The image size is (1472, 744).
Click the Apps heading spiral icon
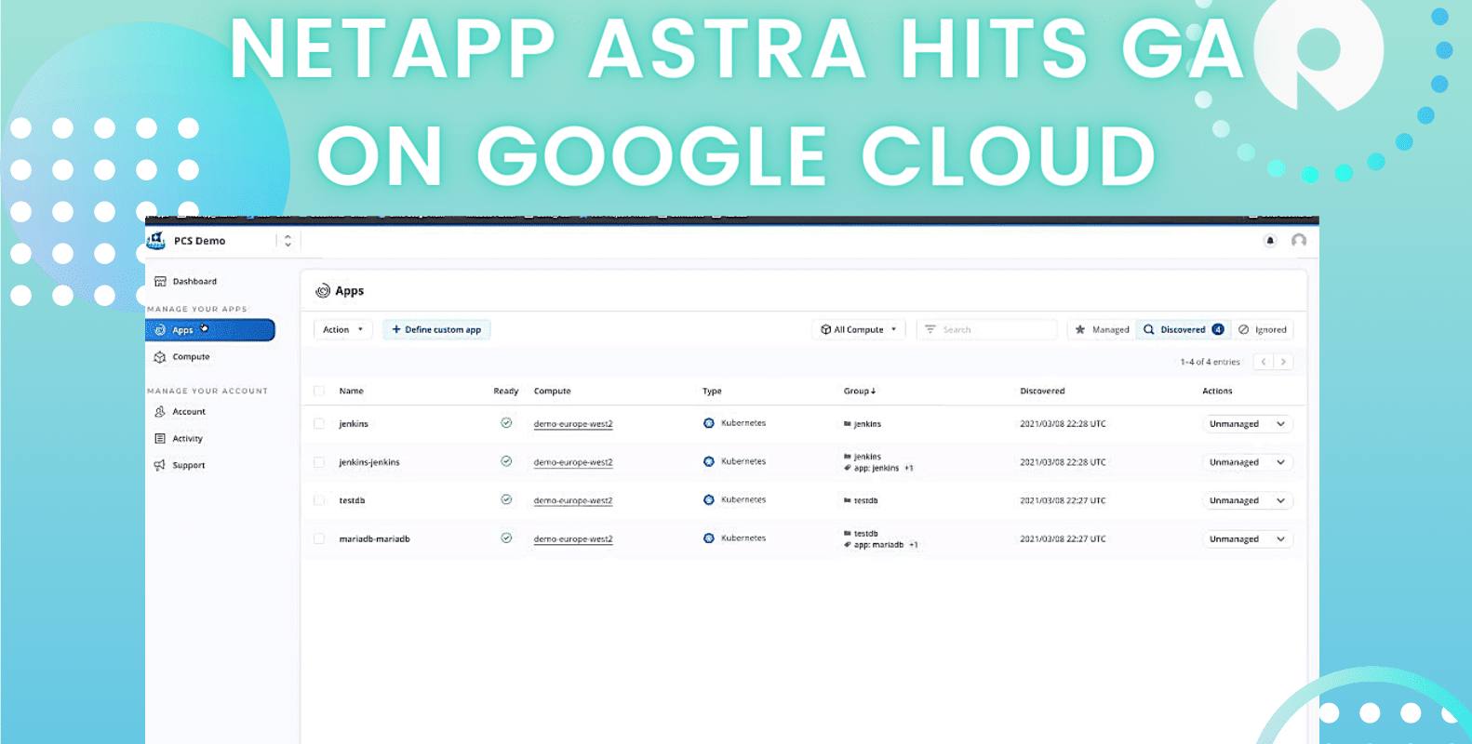coord(323,291)
